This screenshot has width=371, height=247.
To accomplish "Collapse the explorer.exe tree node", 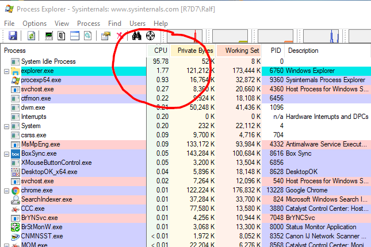I will coord(7,71).
